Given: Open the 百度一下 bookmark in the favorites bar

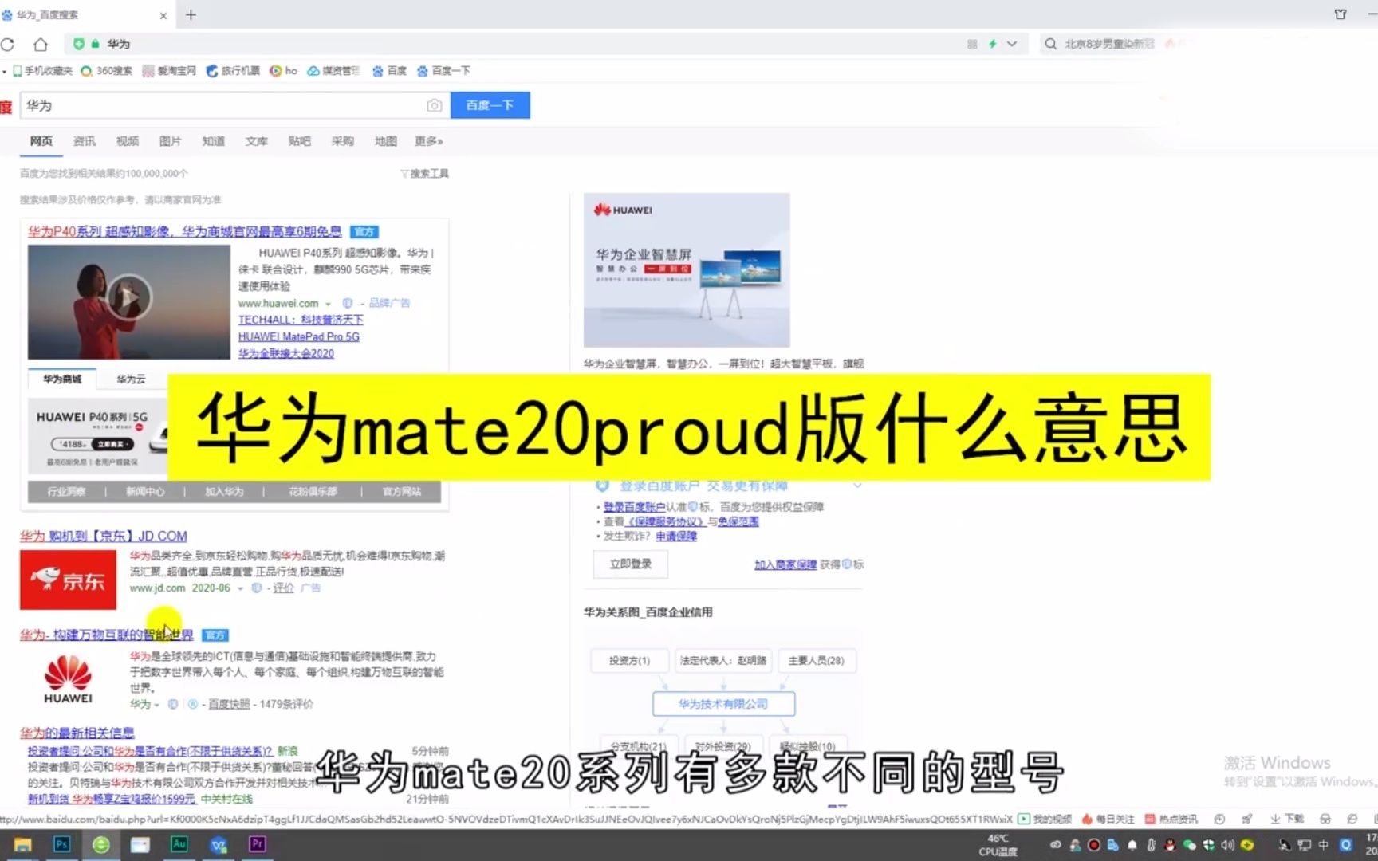Looking at the screenshot, I should (443, 71).
